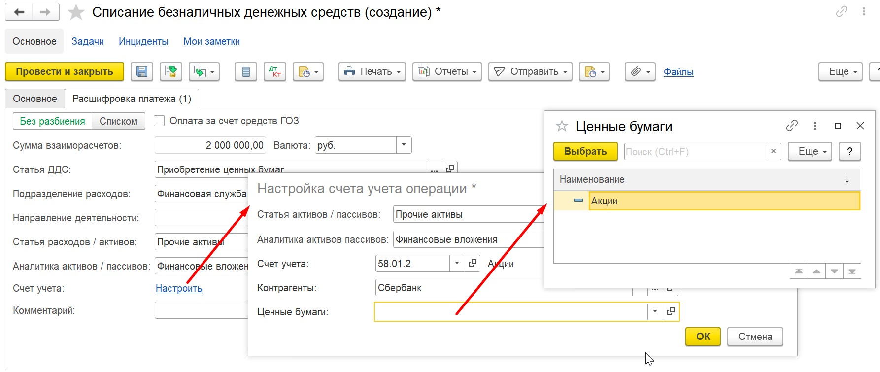Click the Выбрать button
This screenshot has width=880, height=372.
[585, 151]
